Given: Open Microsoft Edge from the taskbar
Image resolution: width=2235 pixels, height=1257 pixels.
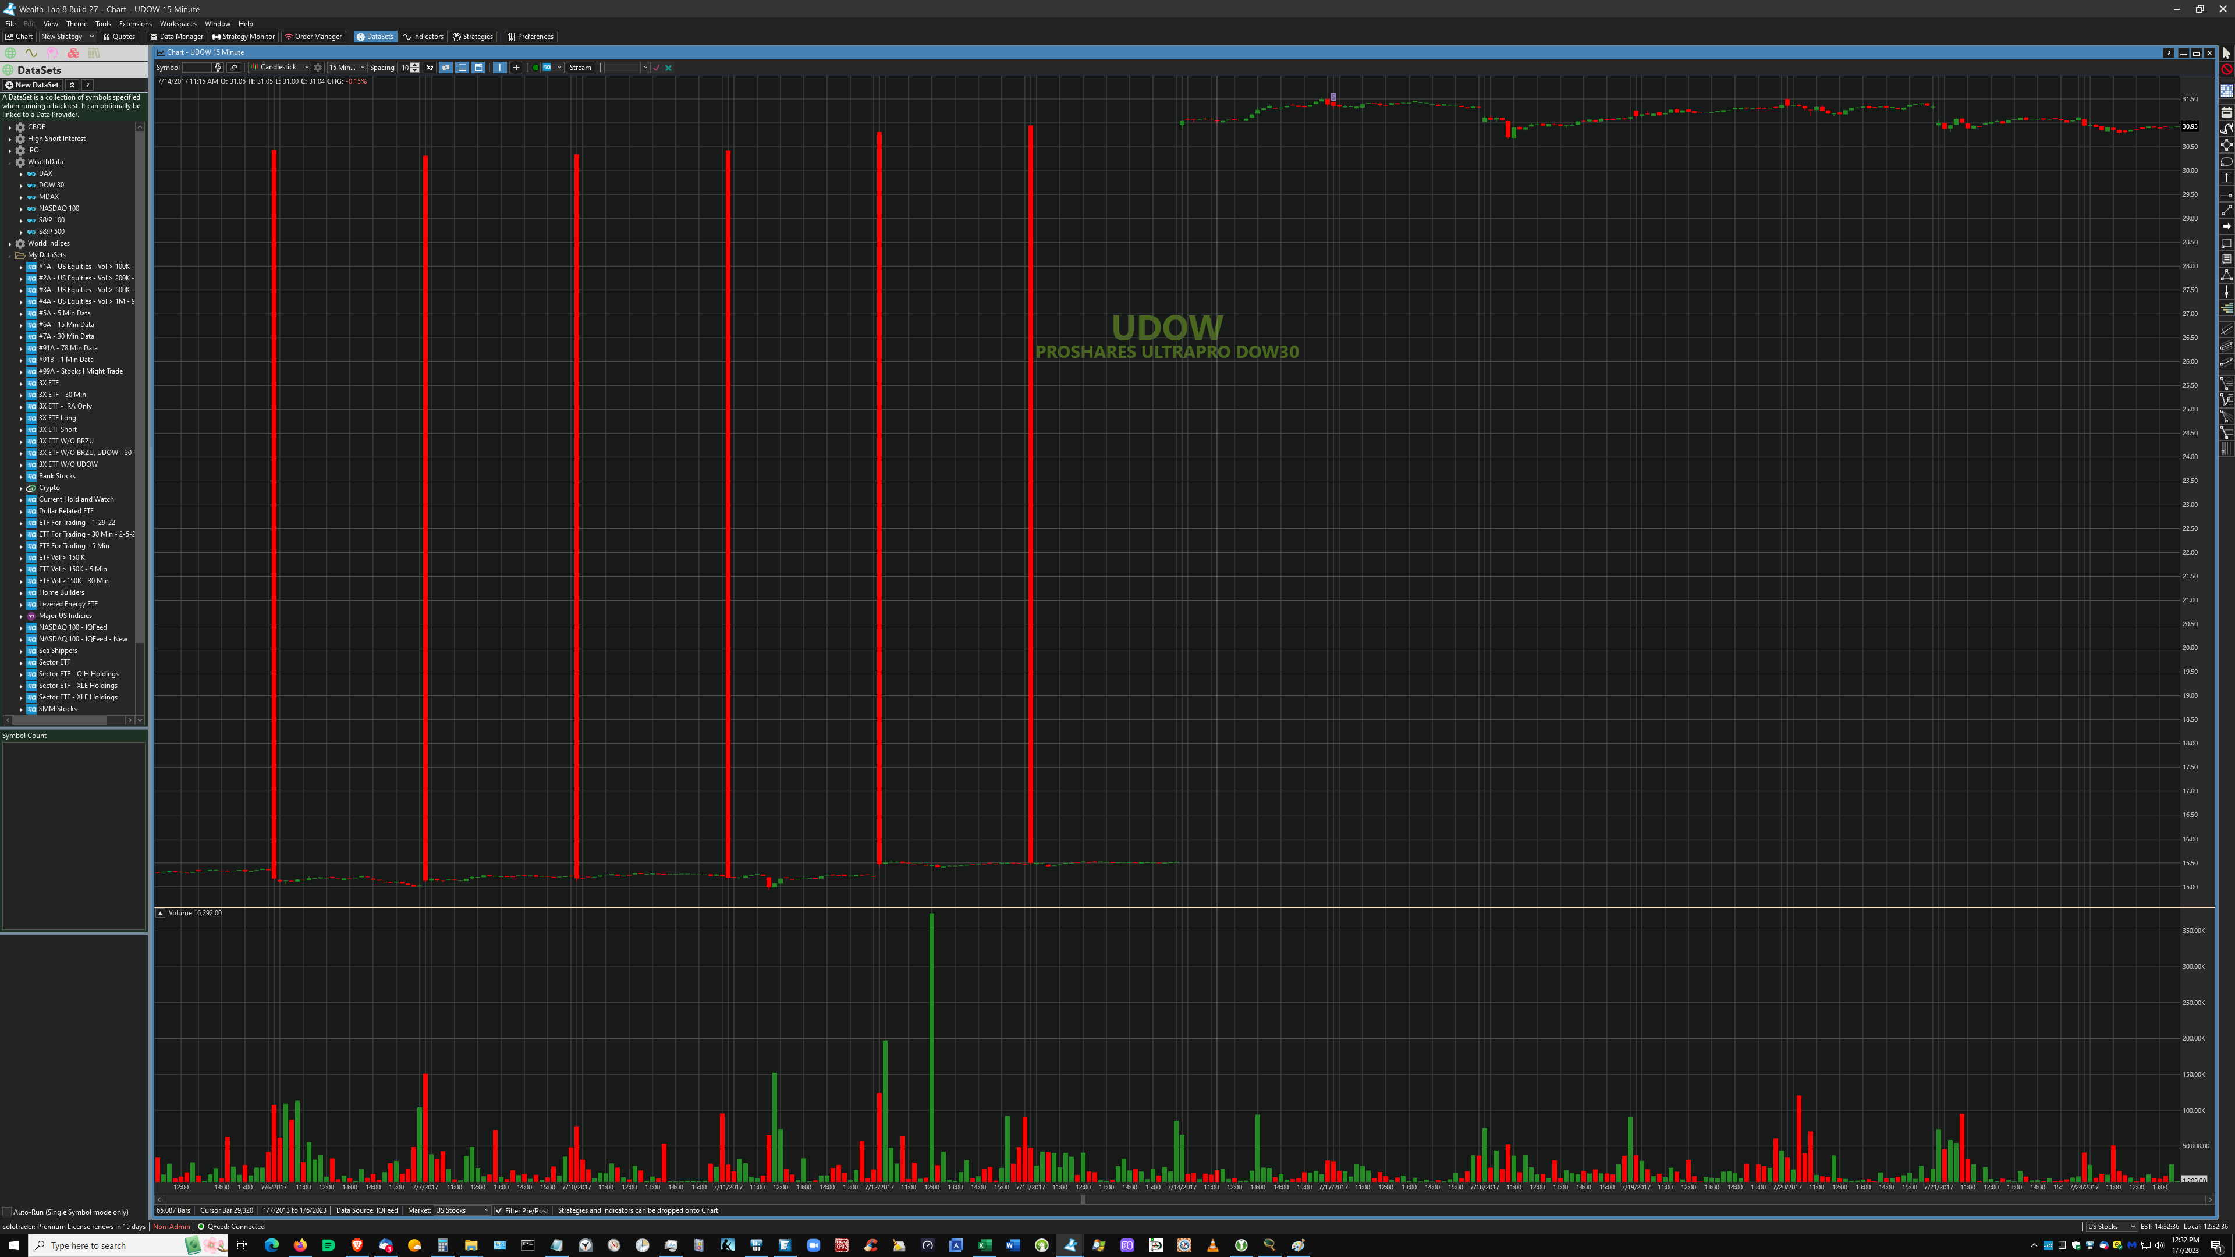Looking at the screenshot, I should click(272, 1245).
